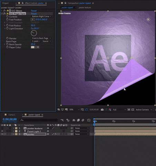Enable the Back Opacity stopwatch
The height and width of the screenshot is (166, 156).
tap(7, 44)
